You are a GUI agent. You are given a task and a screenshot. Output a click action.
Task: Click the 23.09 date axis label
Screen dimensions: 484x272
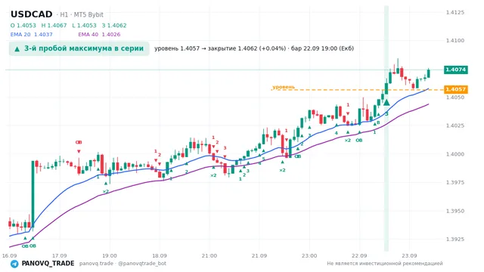pos(409,255)
